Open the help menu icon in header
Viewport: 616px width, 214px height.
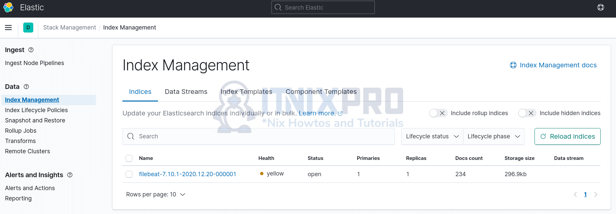point(600,7)
